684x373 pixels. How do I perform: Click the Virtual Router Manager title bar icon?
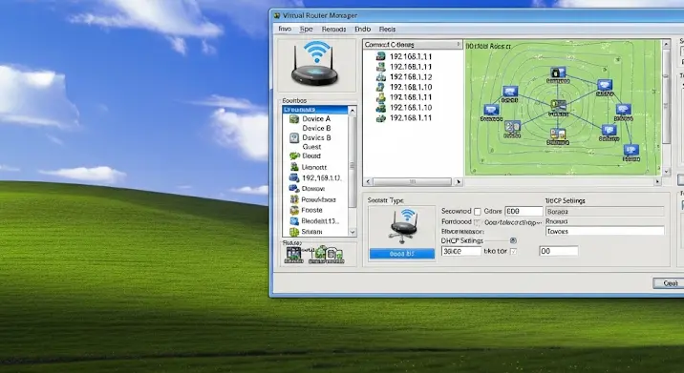(277, 15)
